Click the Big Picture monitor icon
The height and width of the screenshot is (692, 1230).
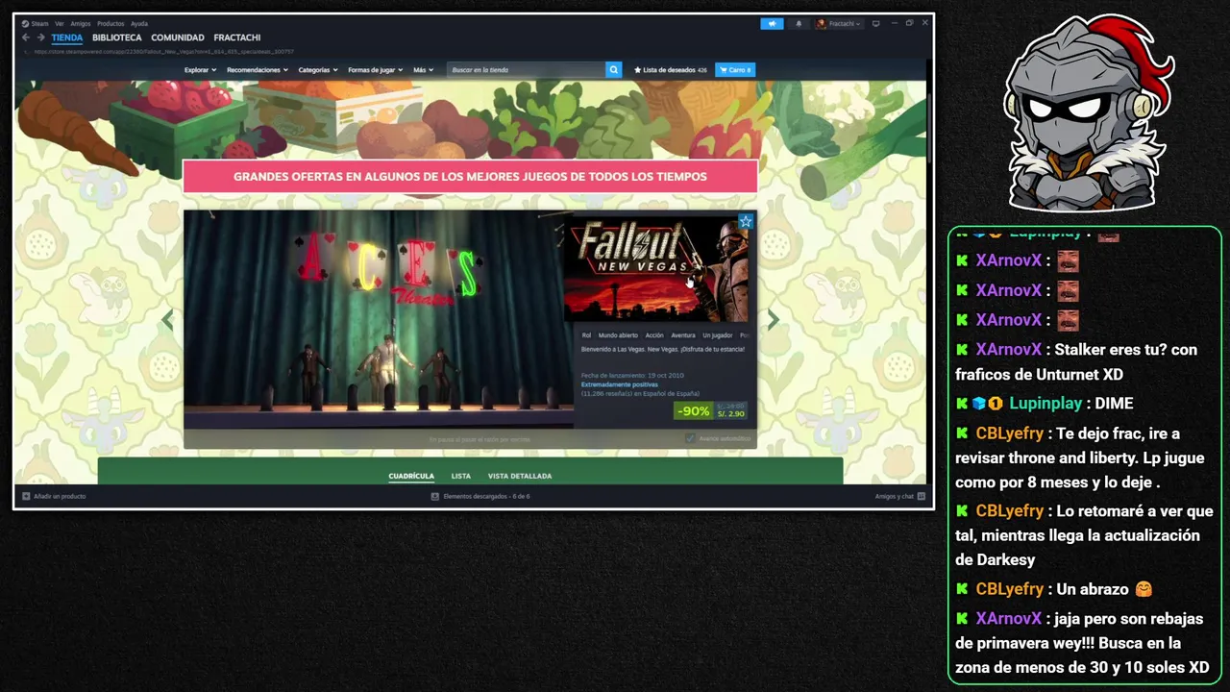click(875, 24)
